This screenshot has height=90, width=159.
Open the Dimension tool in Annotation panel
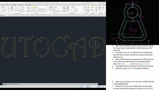pos(16,8)
